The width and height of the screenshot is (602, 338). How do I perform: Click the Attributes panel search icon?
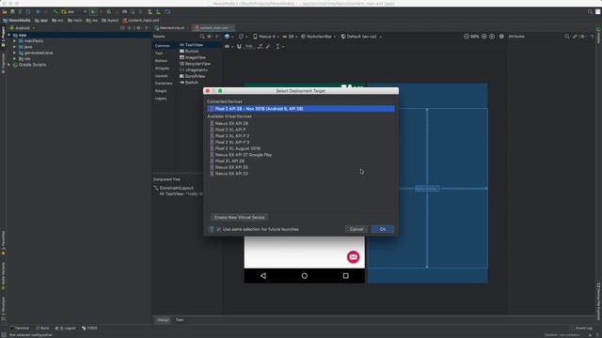coord(567,37)
